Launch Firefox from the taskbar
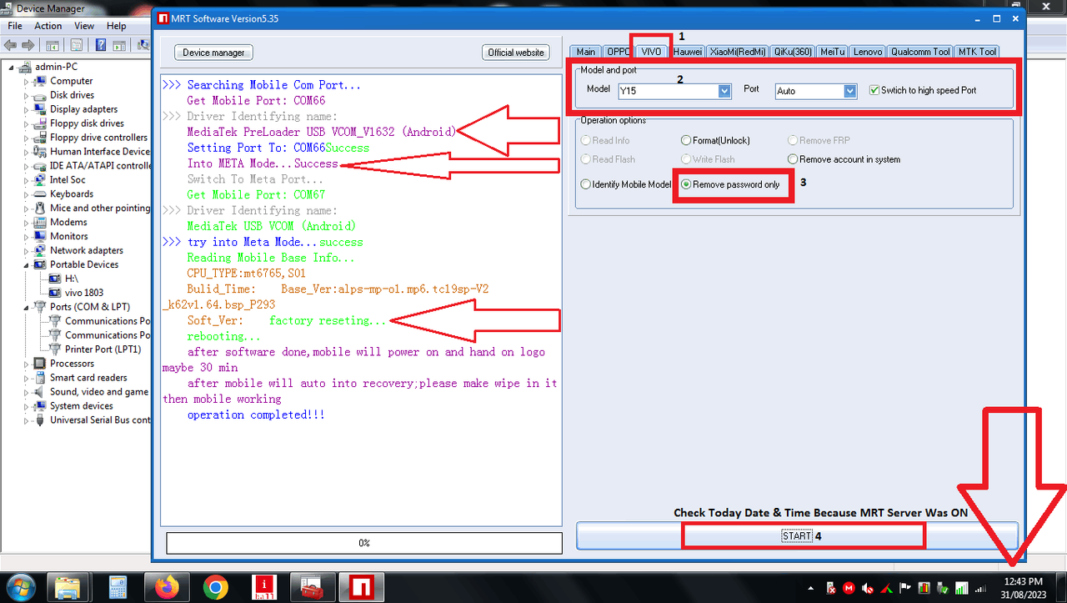The image size is (1067, 603). tap(167, 587)
